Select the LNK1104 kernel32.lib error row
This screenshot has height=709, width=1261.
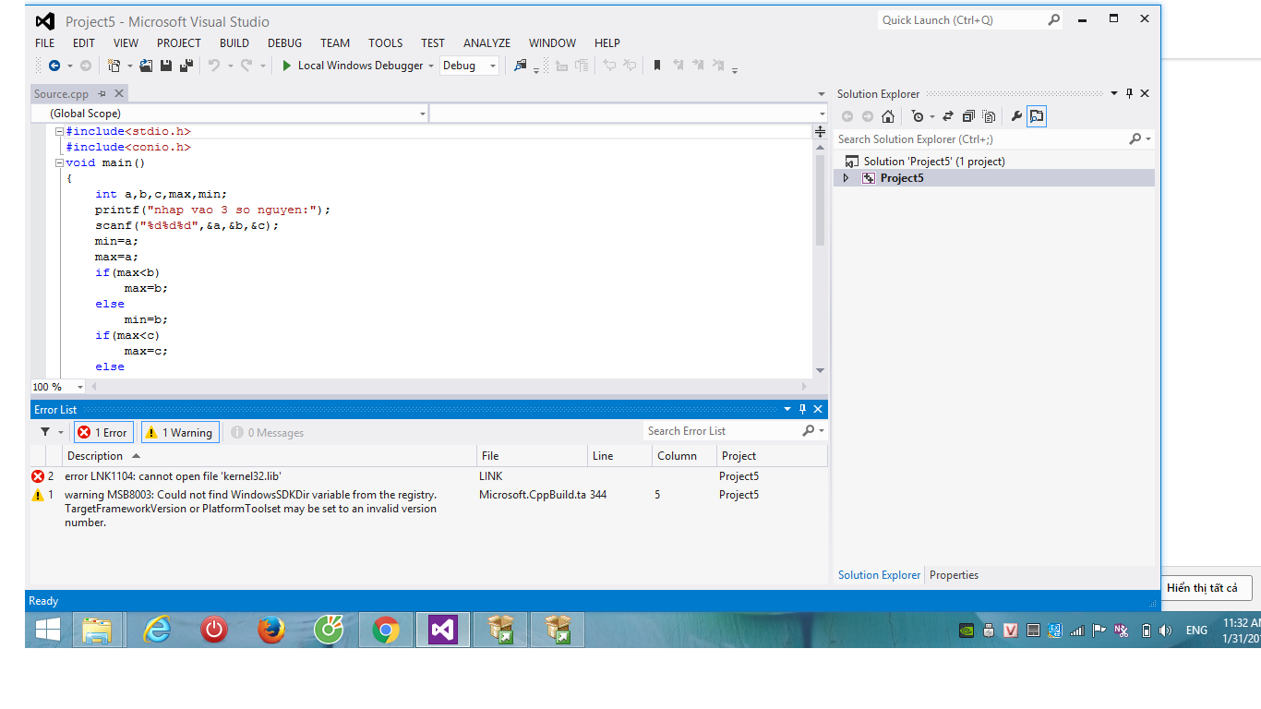point(173,476)
